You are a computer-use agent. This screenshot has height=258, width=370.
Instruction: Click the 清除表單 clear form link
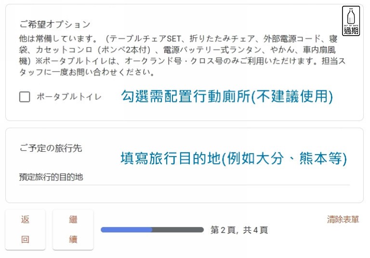[x=343, y=220]
